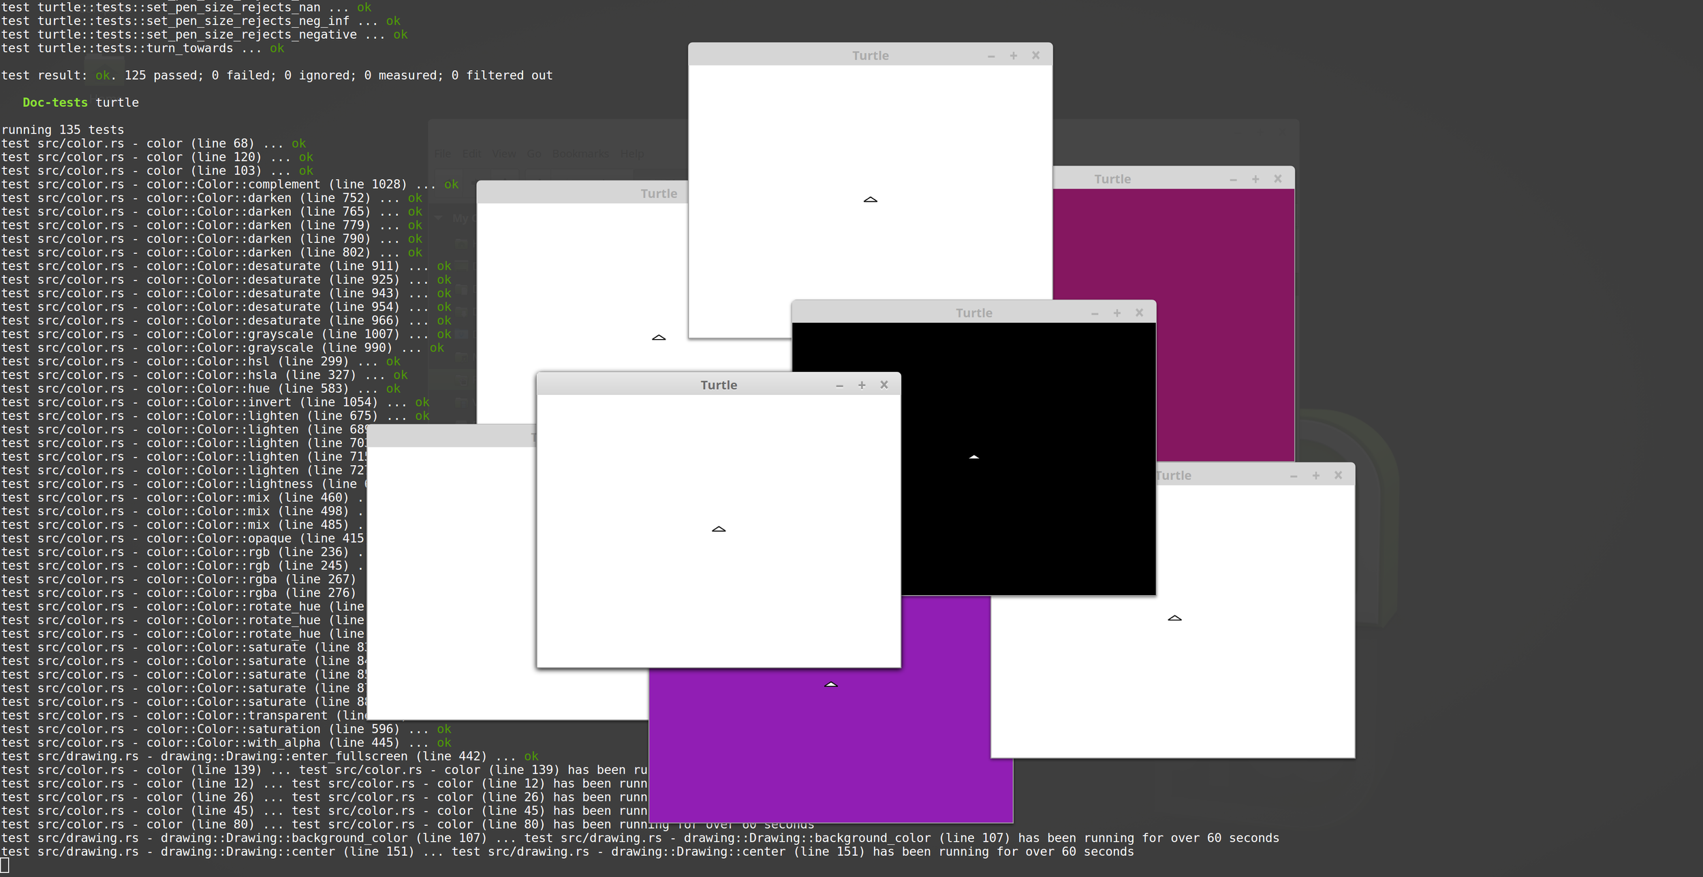Minimize the magenta-background Turtle window
Image resolution: width=1703 pixels, height=877 pixels.
click(x=1233, y=178)
